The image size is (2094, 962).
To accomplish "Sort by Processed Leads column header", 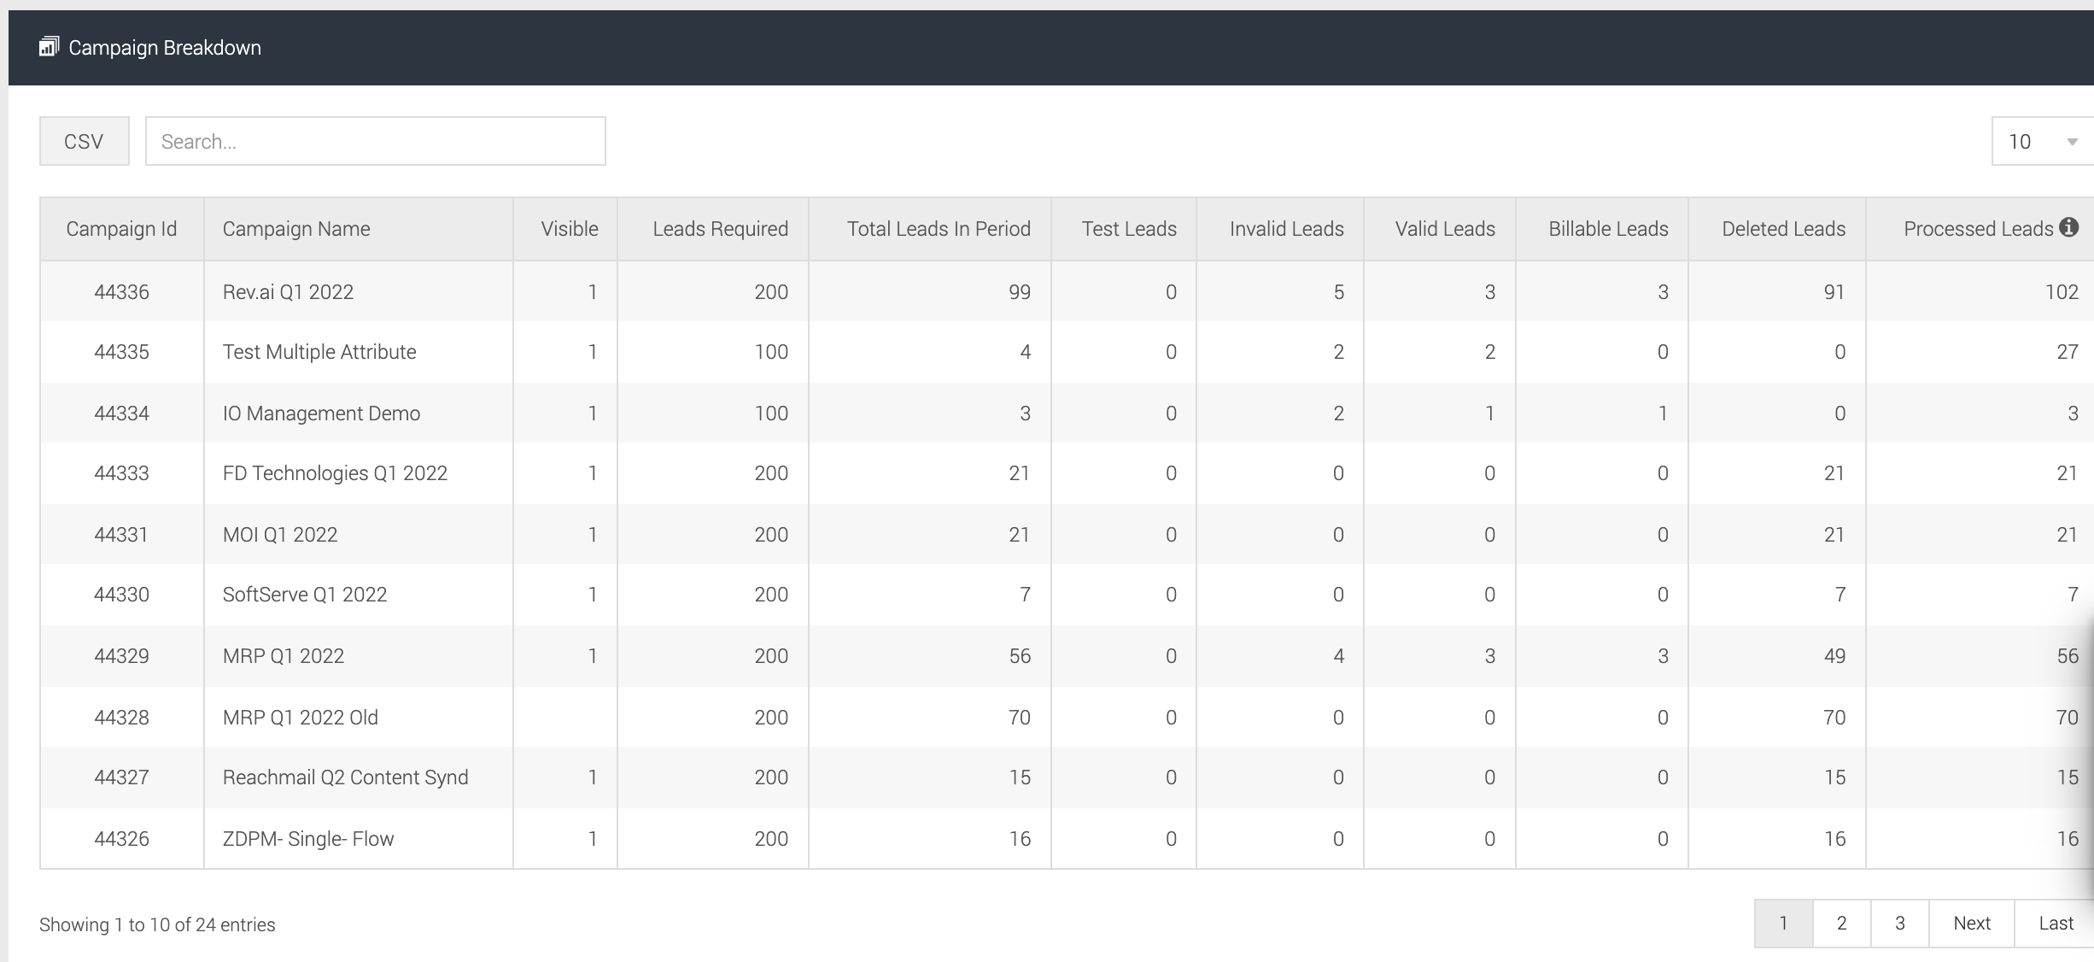I will point(1978,229).
